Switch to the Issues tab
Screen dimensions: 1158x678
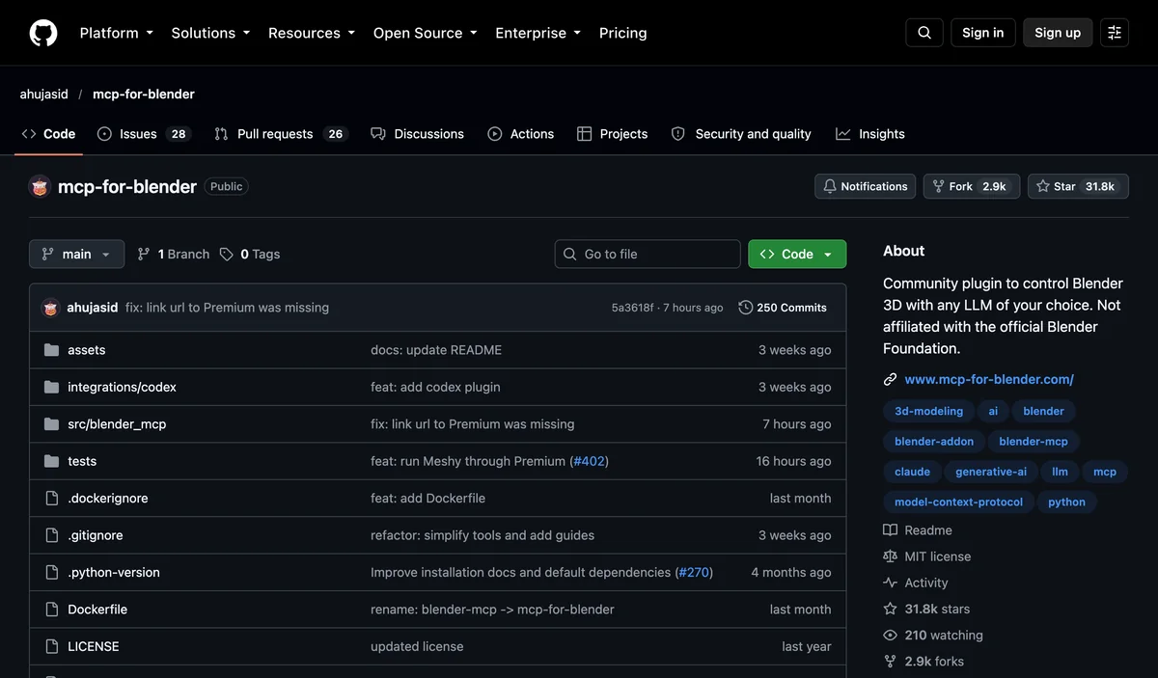tap(144, 134)
